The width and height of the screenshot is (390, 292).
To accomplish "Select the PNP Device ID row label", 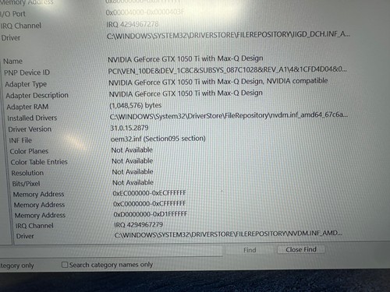I will point(27,72).
